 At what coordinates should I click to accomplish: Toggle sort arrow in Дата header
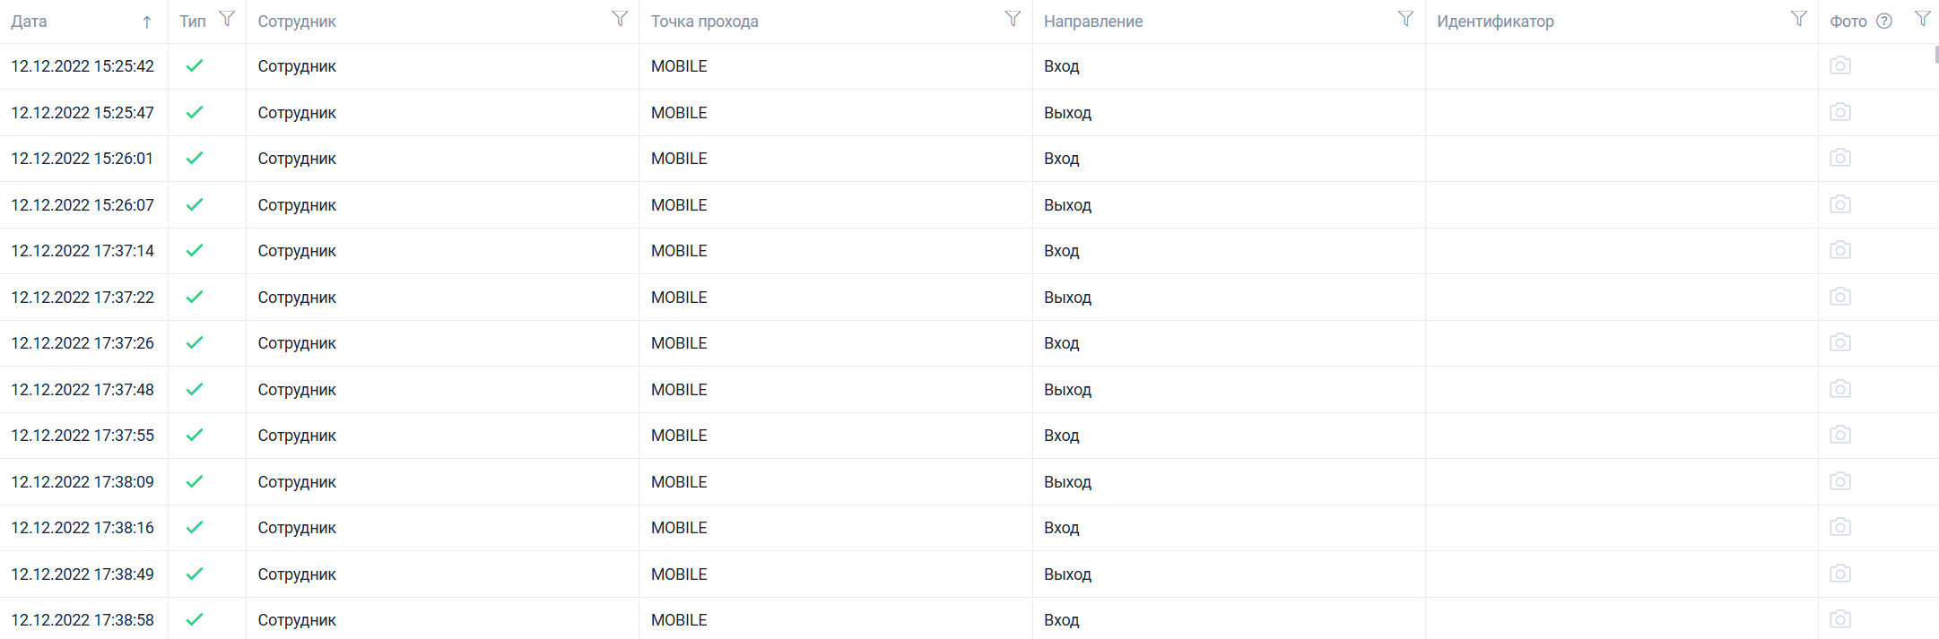coord(147,22)
